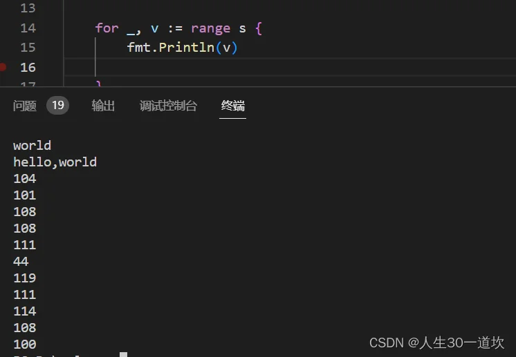The width and height of the screenshot is (516, 357).
Task: Click terminal output value 104
Action: pos(25,179)
